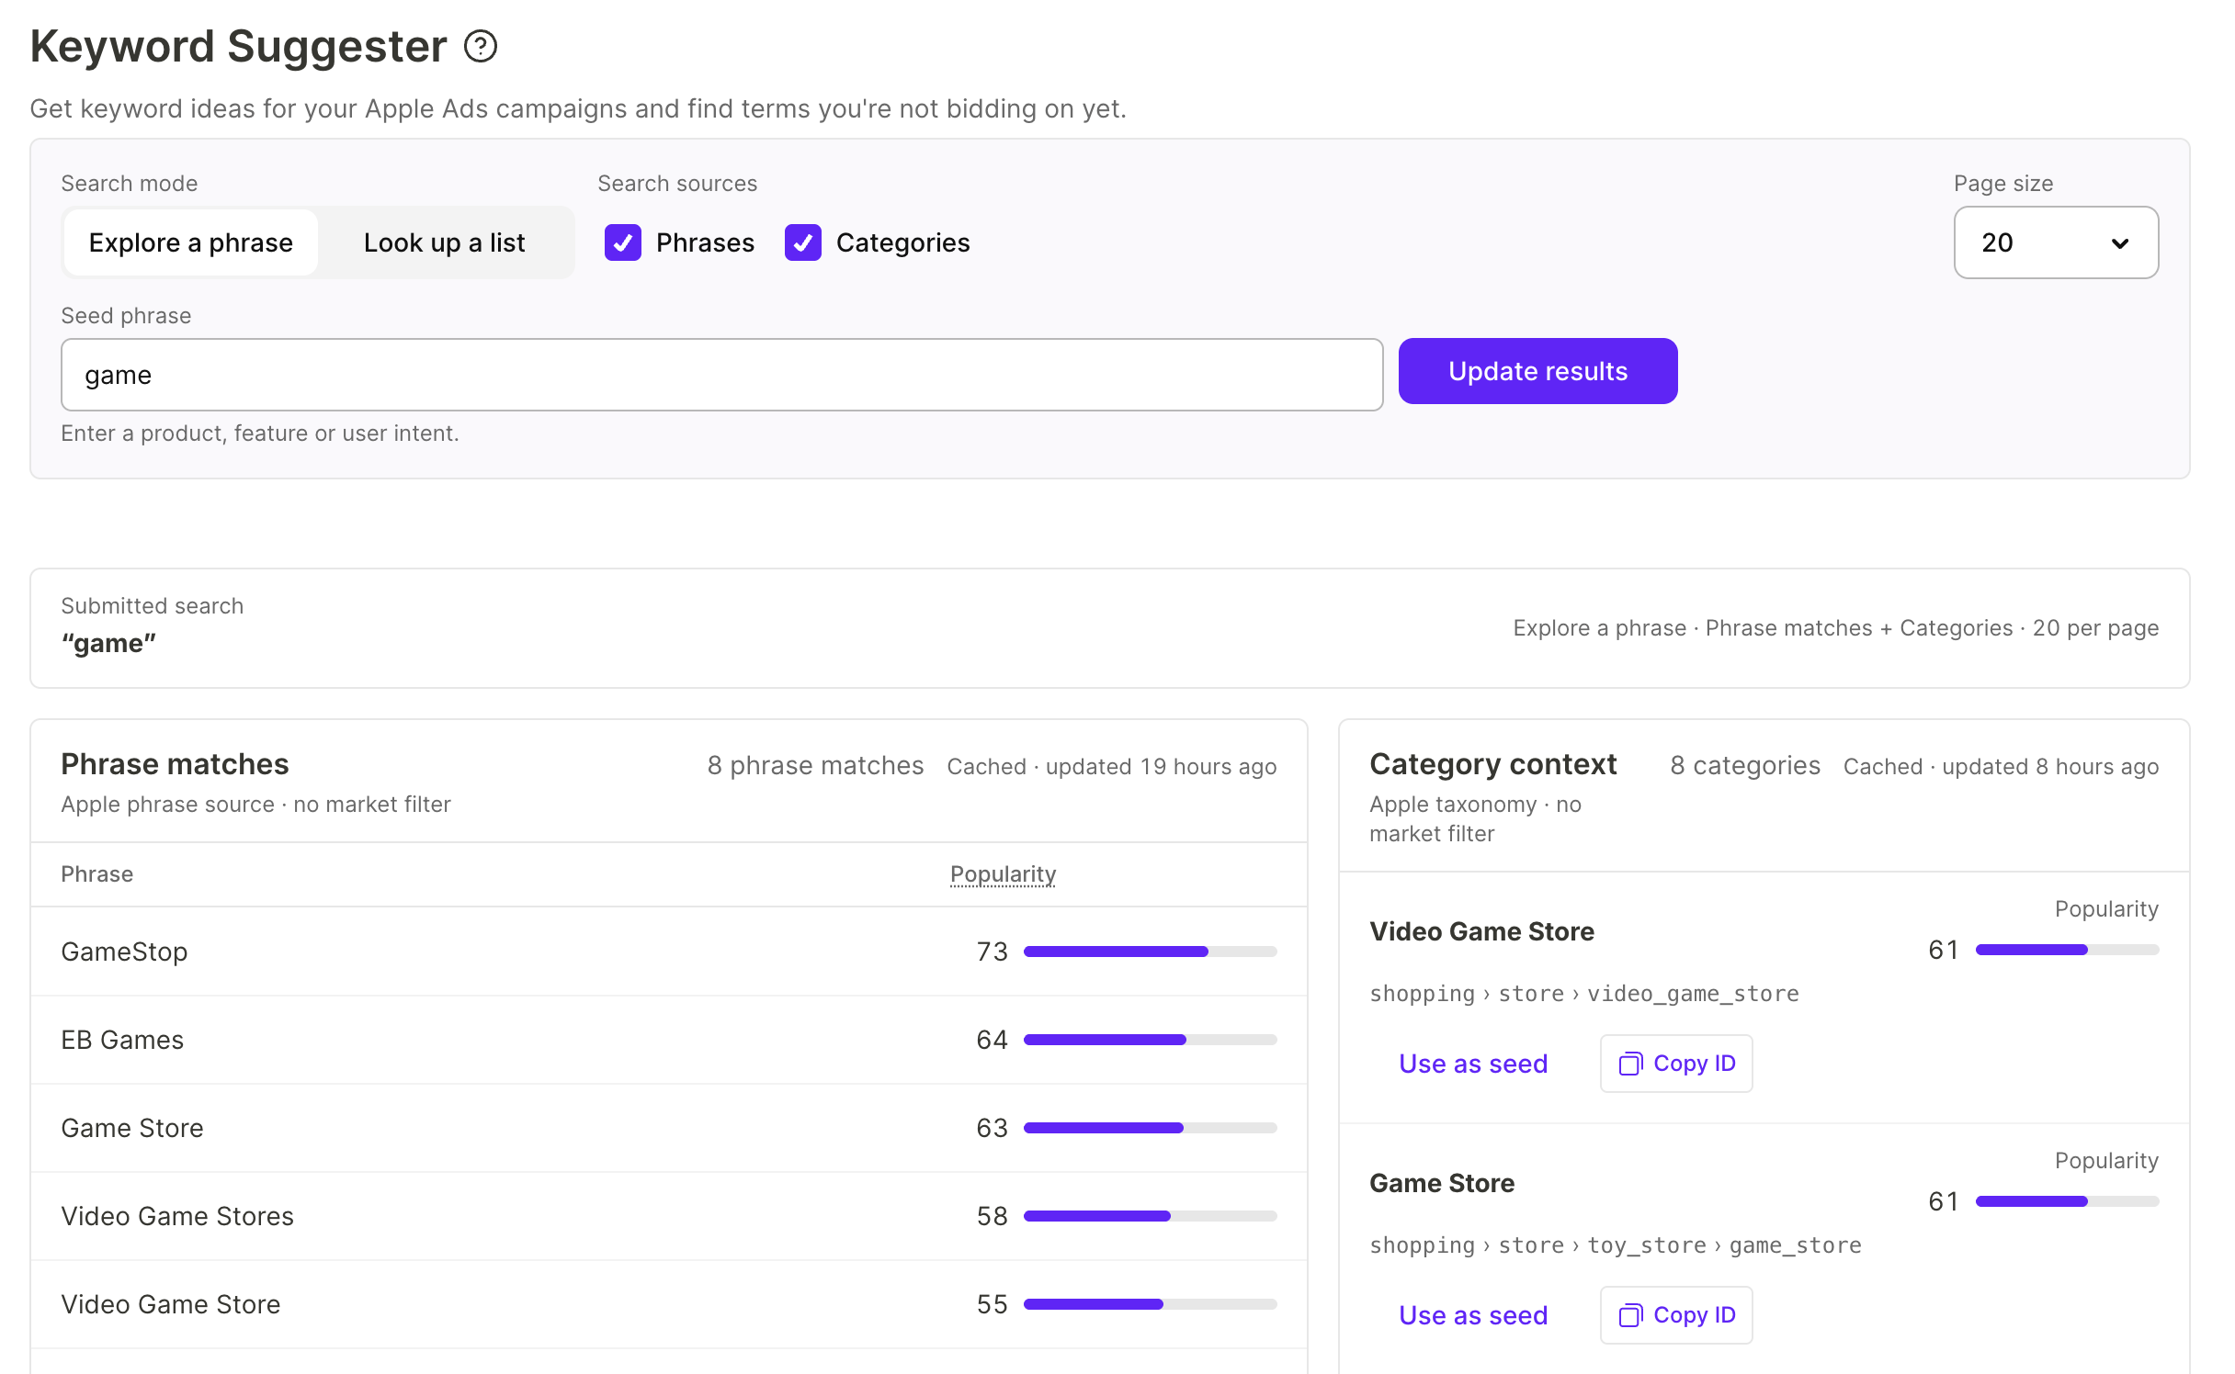Click the 20 per page summary text

click(2095, 628)
